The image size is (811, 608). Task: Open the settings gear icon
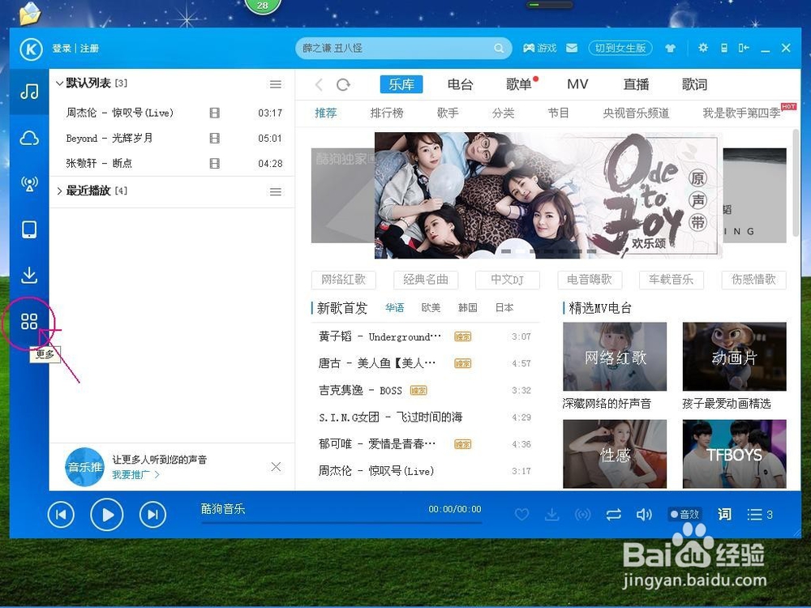pyautogui.click(x=703, y=48)
